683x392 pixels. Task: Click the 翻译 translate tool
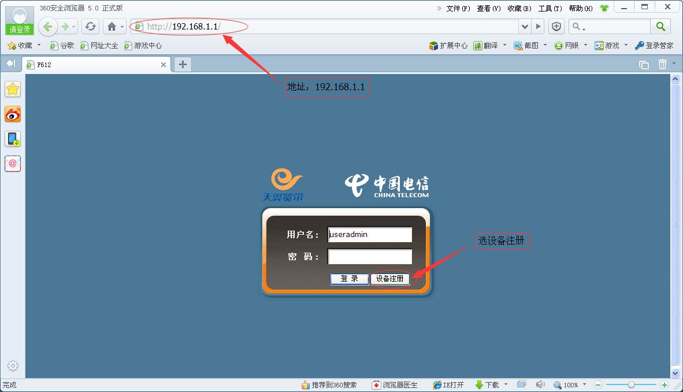point(486,45)
